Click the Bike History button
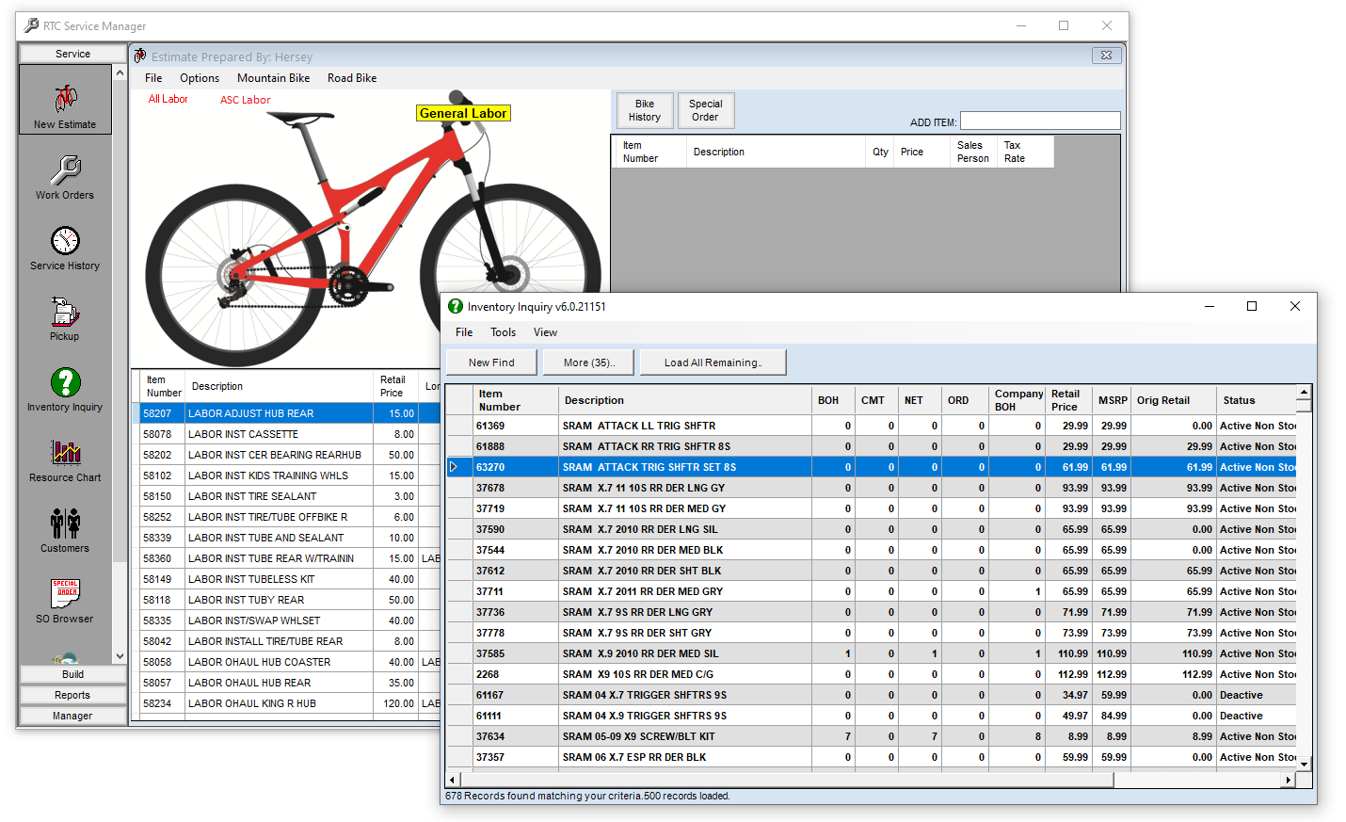1346x822 pixels. tap(644, 110)
